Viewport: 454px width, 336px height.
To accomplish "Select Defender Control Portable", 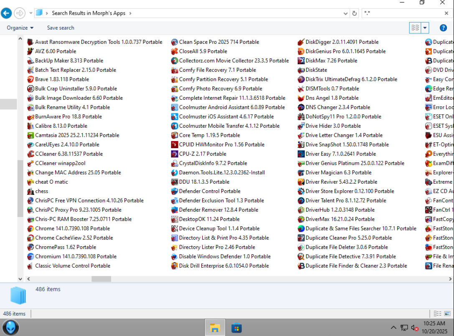I will click(210, 191).
